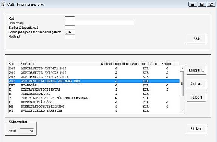This screenshot has width=217, height=142.
Task: Click code A08 in the selected row
Action: (12, 81)
